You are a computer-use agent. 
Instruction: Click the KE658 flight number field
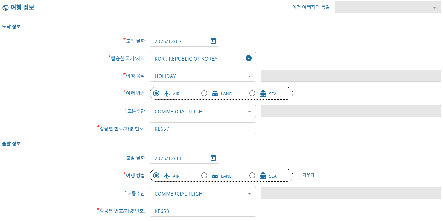click(x=203, y=211)
